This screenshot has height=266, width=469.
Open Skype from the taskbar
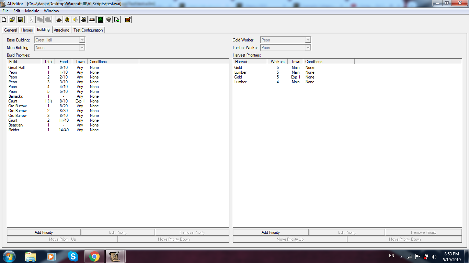pos(73,256)
